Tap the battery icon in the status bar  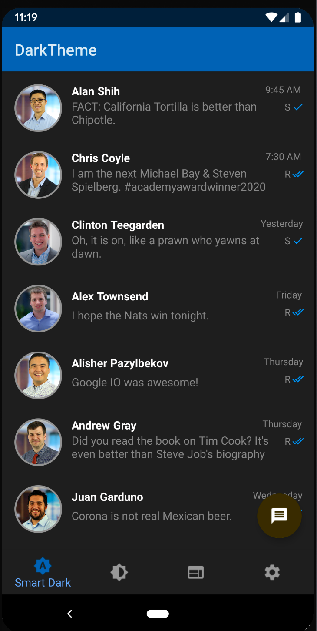click(x=297, y=17)
